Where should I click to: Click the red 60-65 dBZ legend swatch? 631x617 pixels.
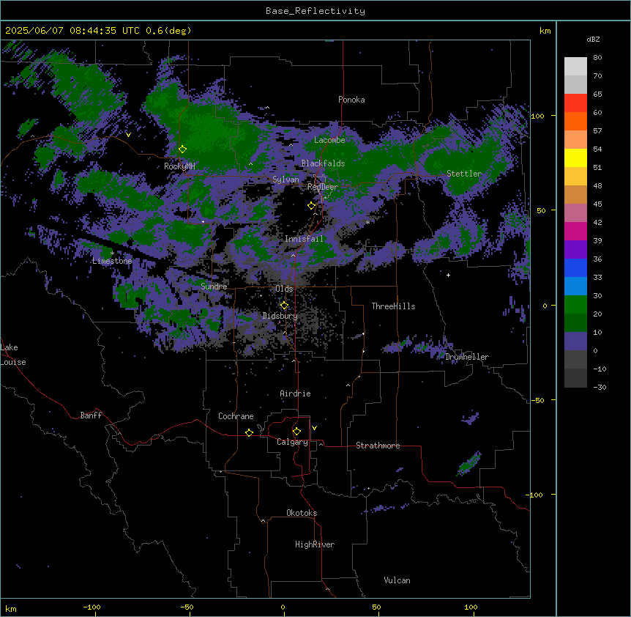coord(575,103)
